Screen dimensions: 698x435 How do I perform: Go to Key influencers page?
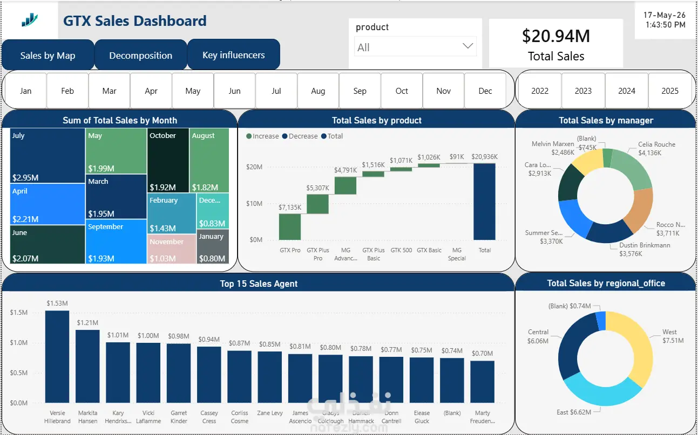click(234, 54)
